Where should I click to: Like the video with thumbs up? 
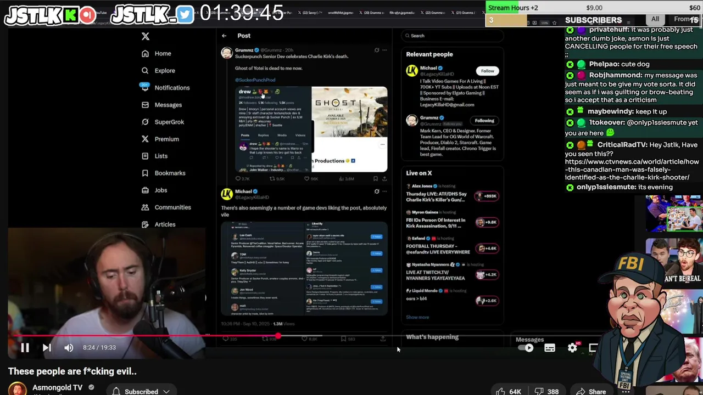(508, 391)
